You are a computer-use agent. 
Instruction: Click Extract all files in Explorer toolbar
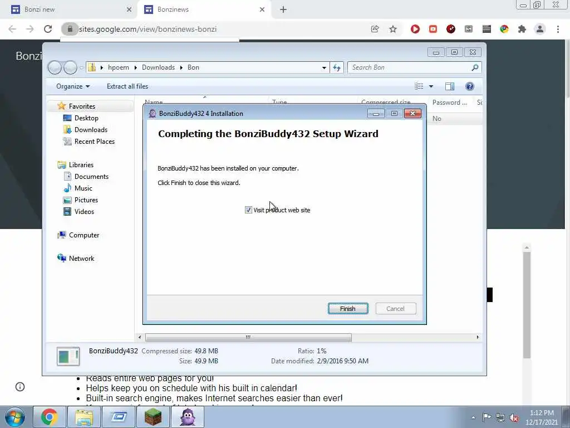pyautogui.click(x=127, y=86)
